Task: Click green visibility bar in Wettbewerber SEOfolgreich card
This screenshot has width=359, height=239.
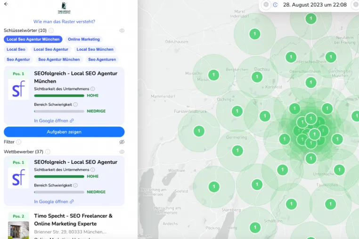Action: click(x=59, y=176)
